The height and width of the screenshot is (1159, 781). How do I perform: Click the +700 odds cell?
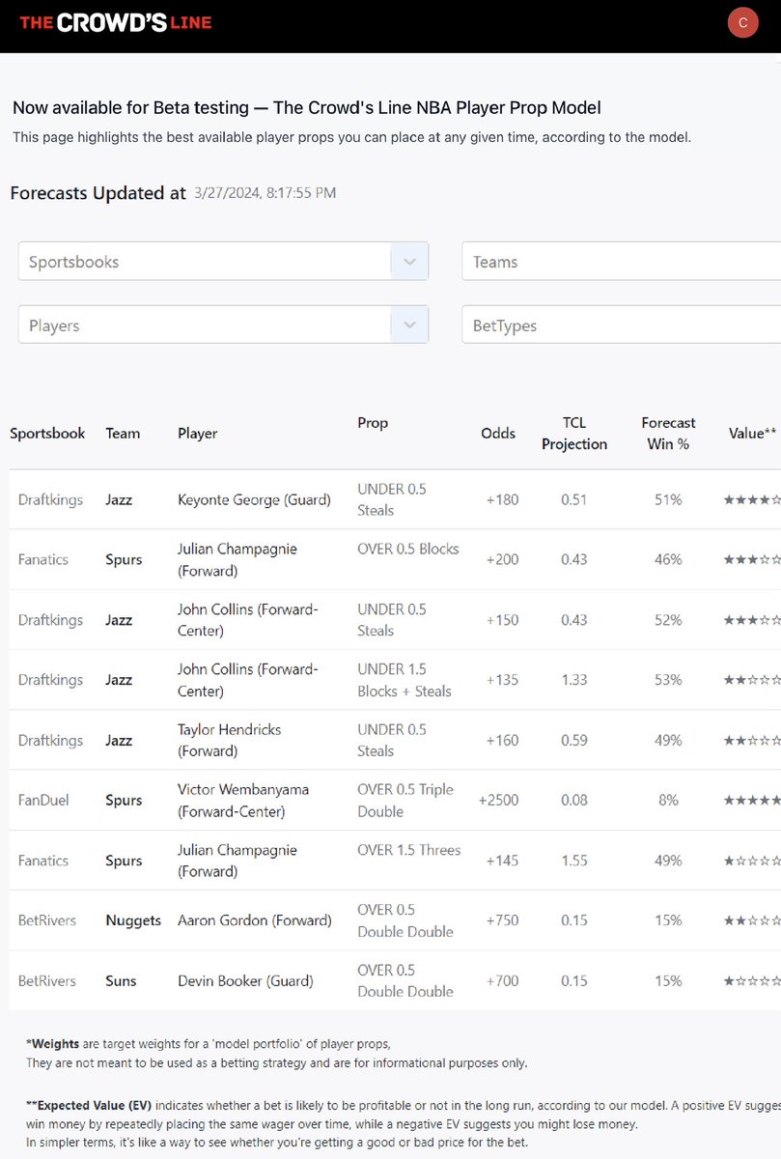(502, 981)
